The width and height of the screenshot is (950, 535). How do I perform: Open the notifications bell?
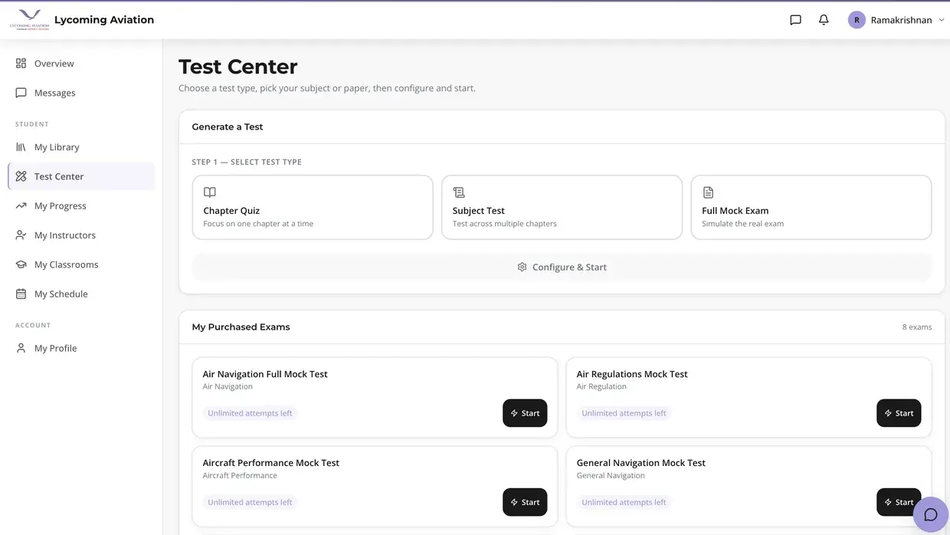tap(824, 20)
